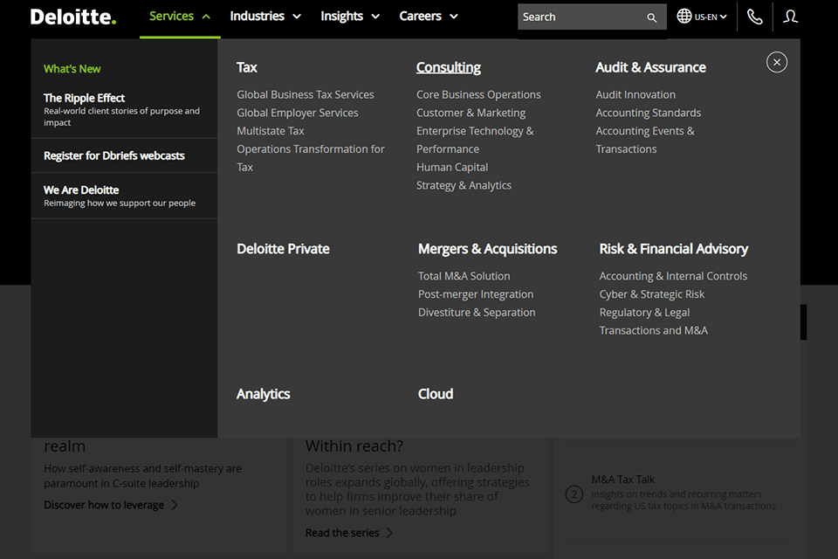Open the user profile icon
This screenshot has height=559, width=838.
click(791, 17)
